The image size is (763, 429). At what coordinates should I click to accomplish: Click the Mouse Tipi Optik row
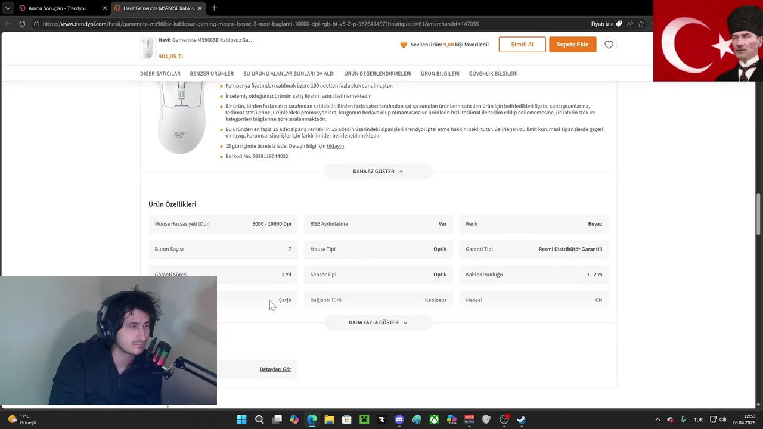point(379,250)
